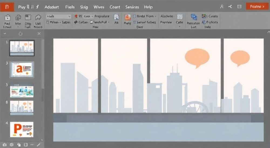Click the first icon in bottom status bar

pyautogui.click(x=5, y=145)
